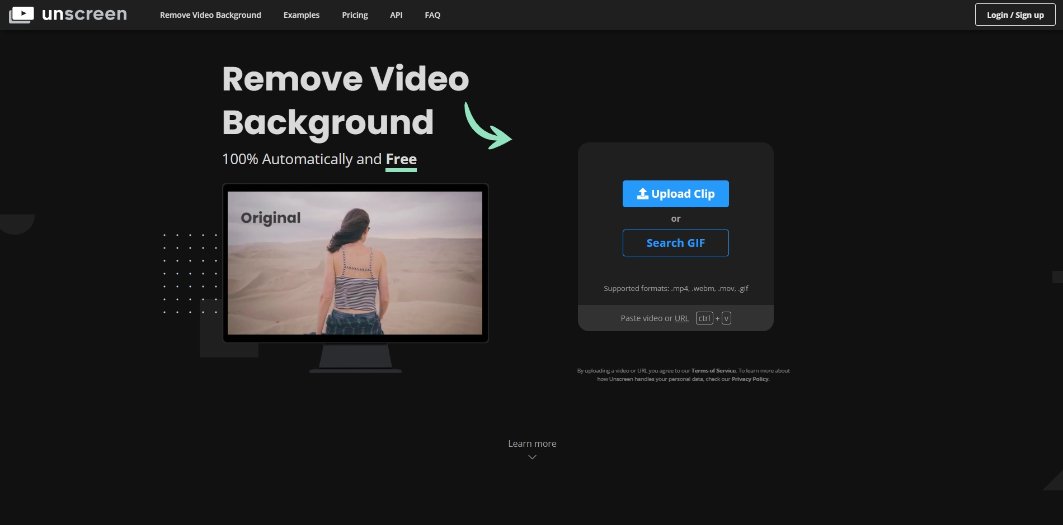This screenshot has height=525, width=1063.
Task: Click the ctrl key badge
Action: coord(704,318)
